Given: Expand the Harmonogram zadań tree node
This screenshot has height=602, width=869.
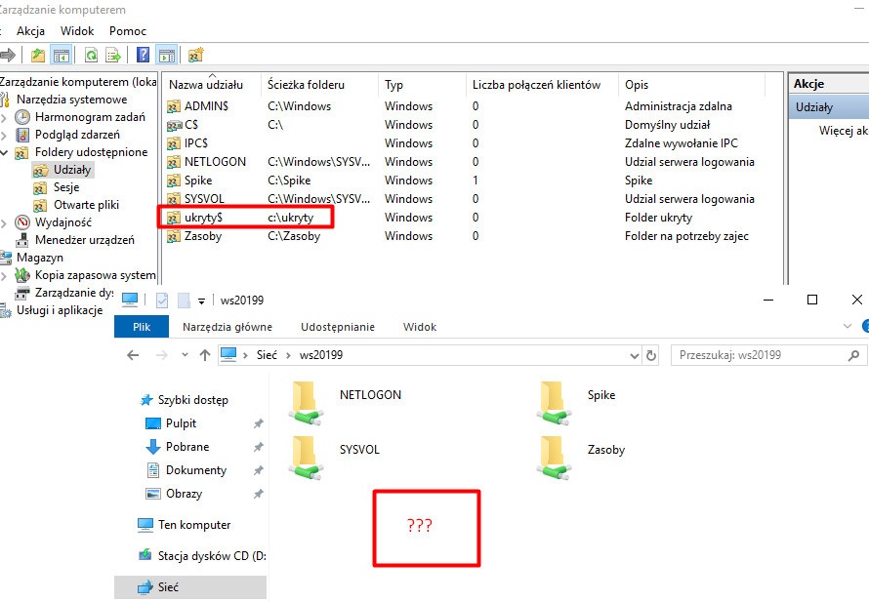Looking at the screenshot, I should tap(6, 117).
